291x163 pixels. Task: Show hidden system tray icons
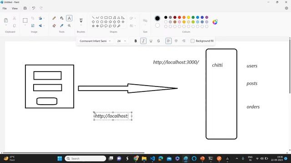click(x=237, y=158)
